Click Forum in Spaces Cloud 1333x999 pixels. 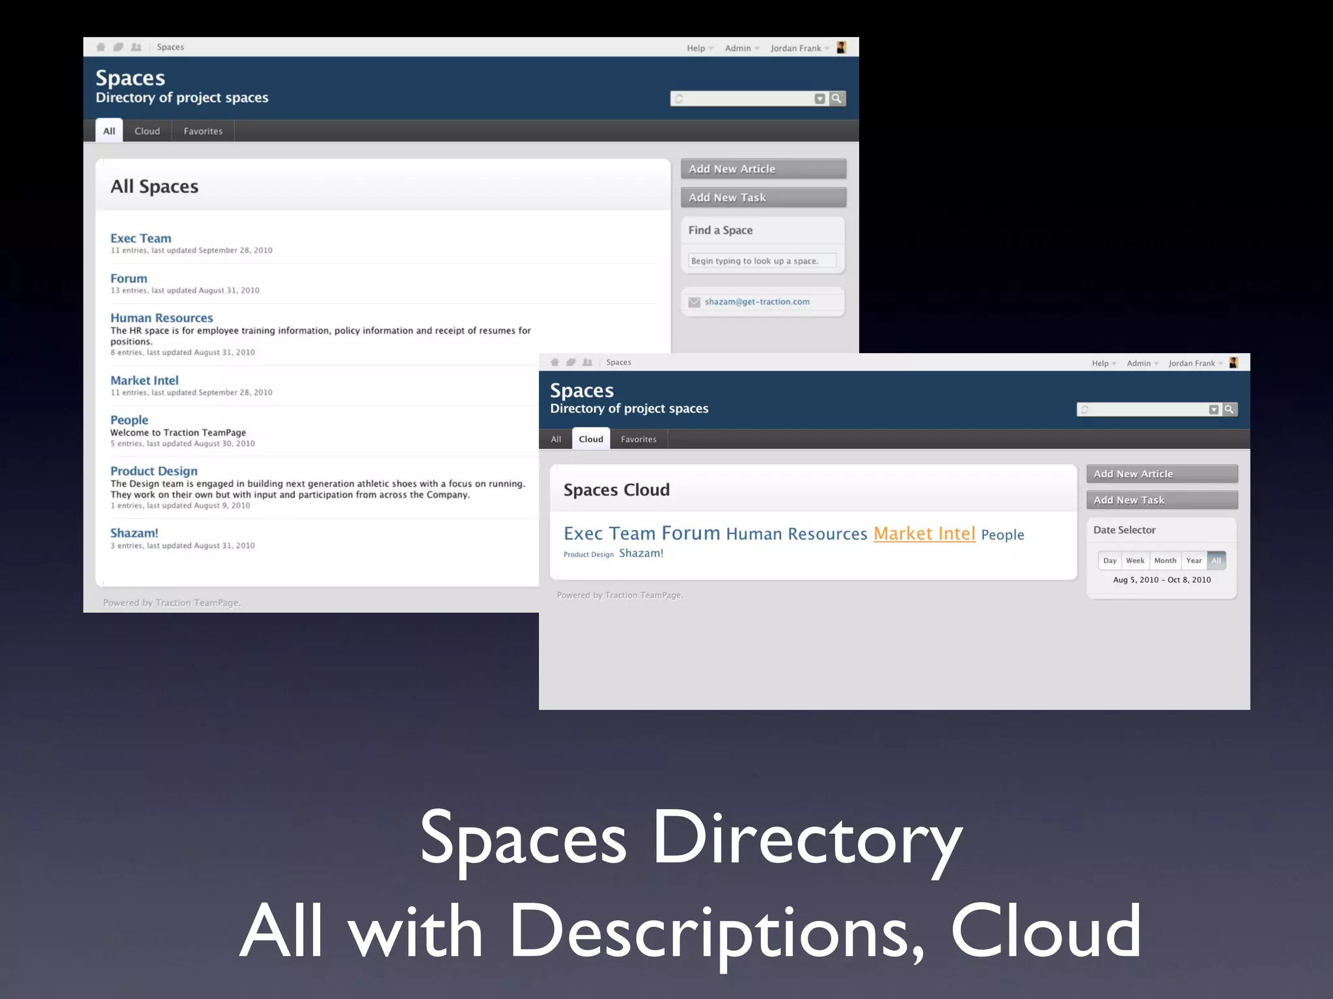coord(691,533)
